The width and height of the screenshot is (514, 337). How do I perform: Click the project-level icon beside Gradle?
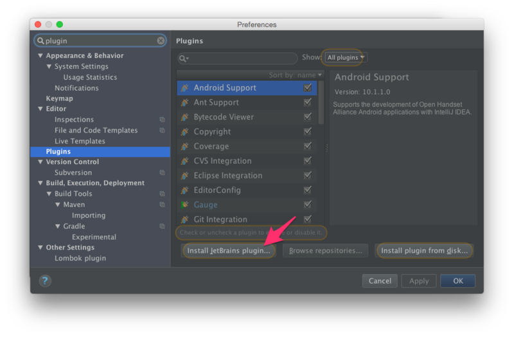pos(162,226)
